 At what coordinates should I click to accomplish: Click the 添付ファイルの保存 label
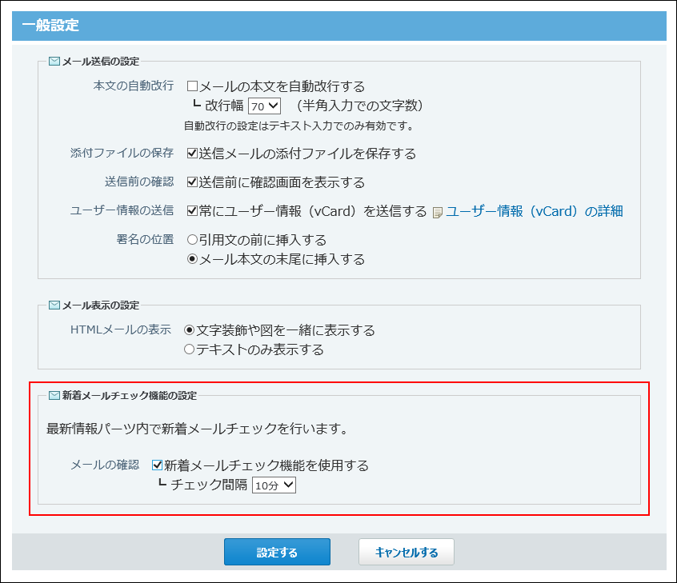tap(122, 153)
